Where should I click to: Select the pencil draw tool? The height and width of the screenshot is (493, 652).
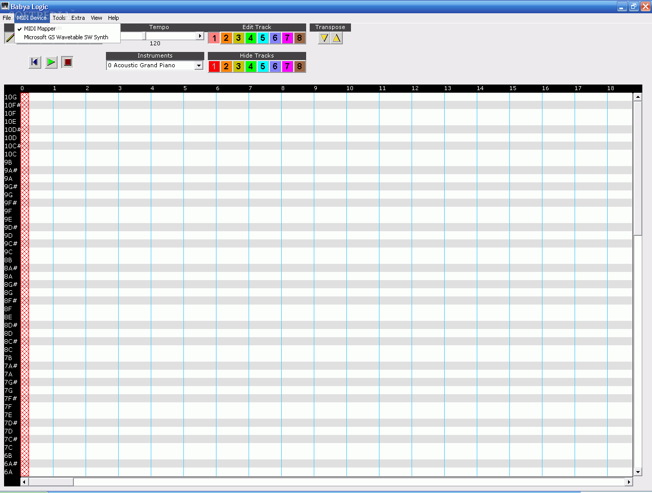coord(9,38)
